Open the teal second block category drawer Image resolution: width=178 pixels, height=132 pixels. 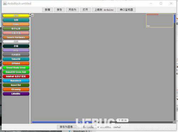click(16, 20)
